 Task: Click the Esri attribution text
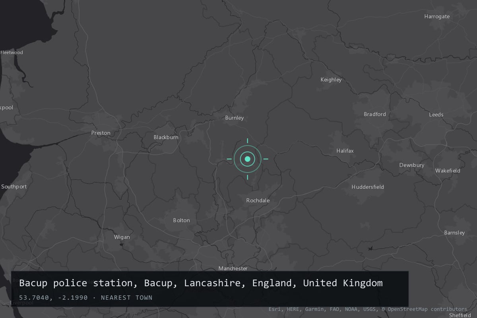pyautogui.click(x=275, y=309)
